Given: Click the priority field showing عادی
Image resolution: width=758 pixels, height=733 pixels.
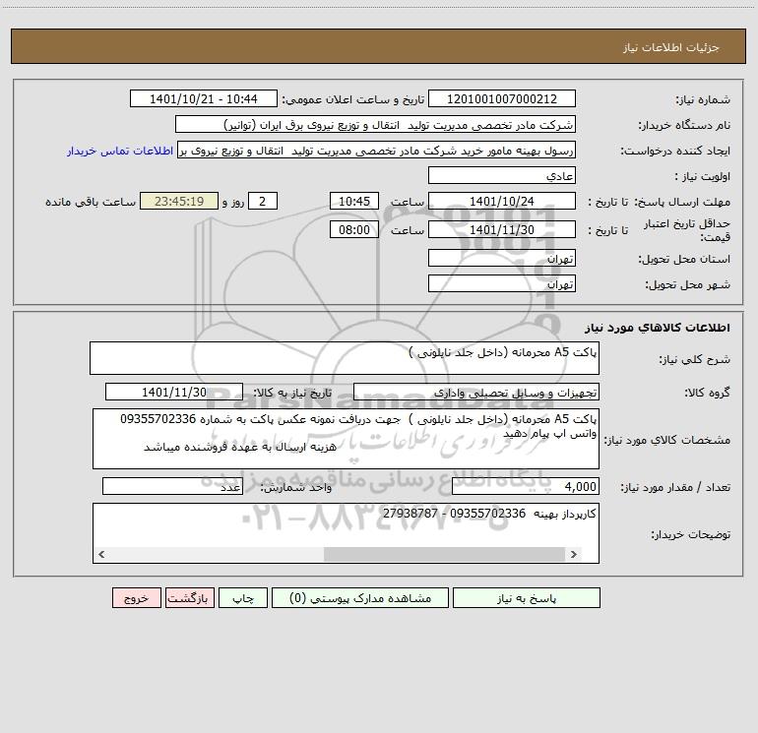Looking at the screenshot, I should [x=502, y=175].
